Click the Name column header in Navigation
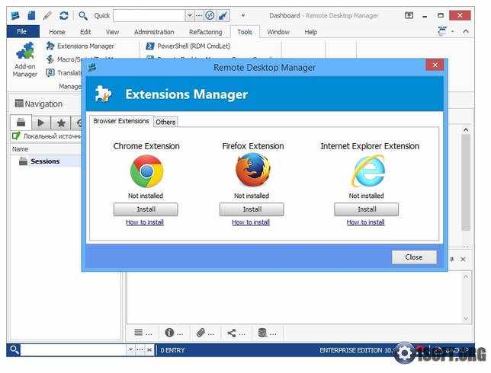Viewport: 491px width, 373px height. tap(20, 149)
